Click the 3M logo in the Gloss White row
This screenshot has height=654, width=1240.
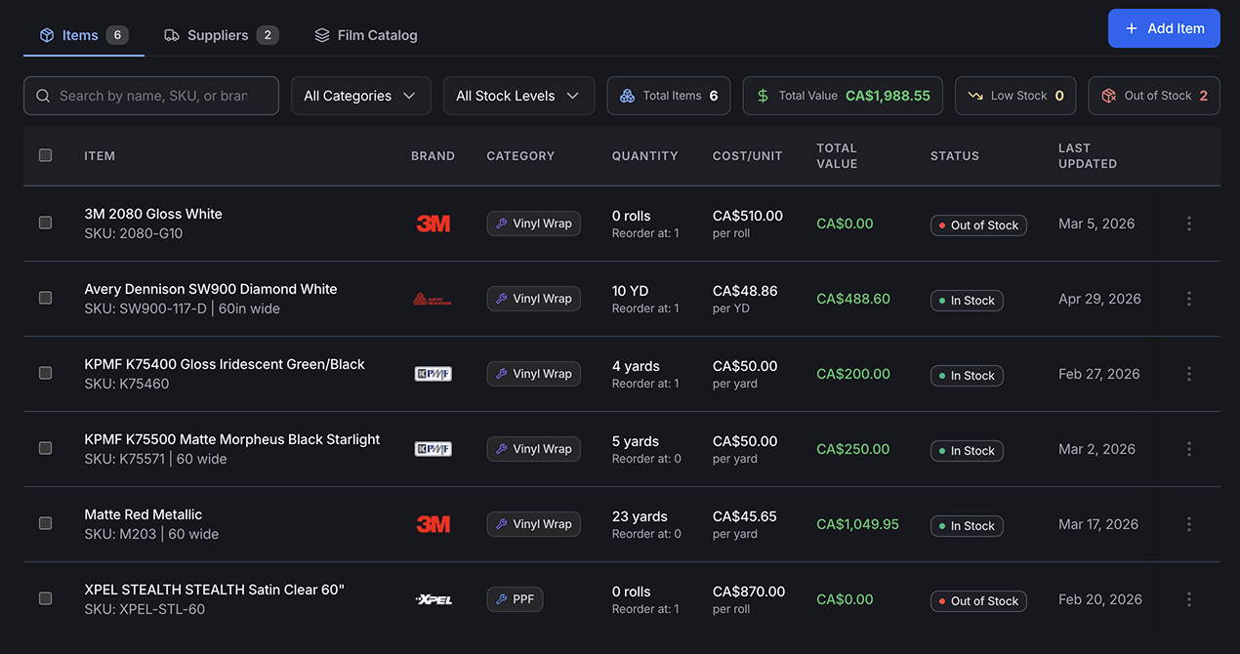point(434,224)
